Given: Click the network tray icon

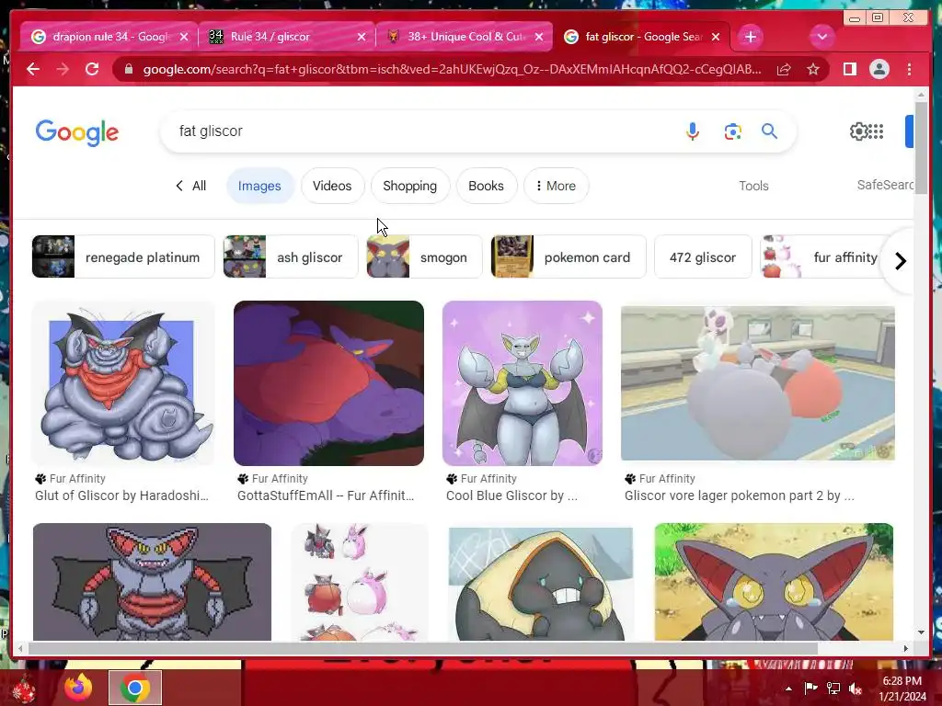Looking at the screenshot, I should coord(833,689).
